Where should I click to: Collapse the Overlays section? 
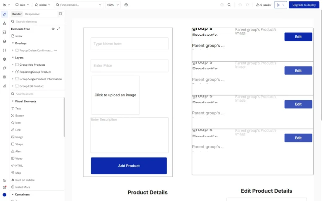click(13, 43)
